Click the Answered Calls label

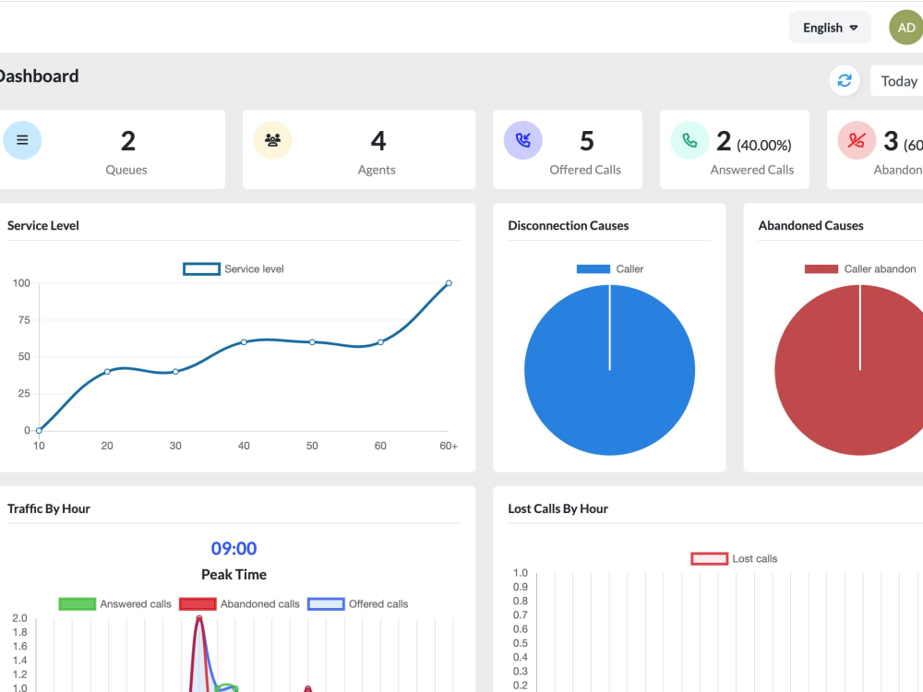pyautogui.click(x=751, y=170)
